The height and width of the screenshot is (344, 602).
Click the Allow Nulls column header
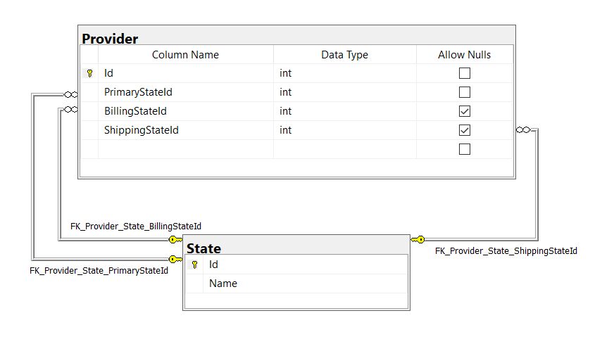464,55
